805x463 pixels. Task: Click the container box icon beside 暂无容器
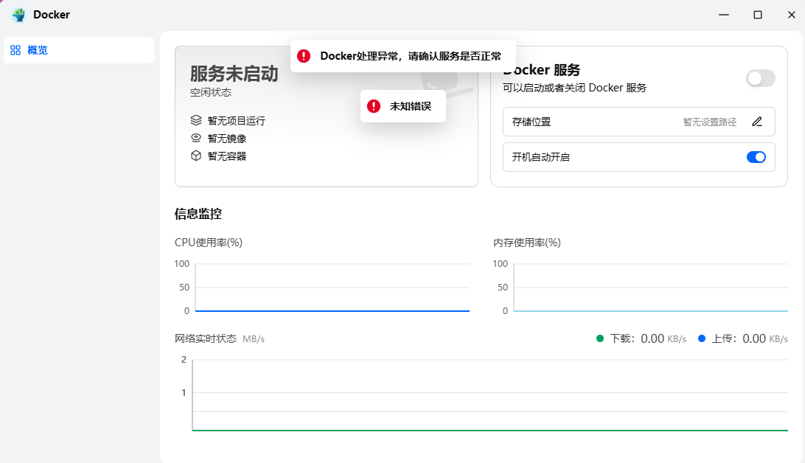click(x=195, y=156)
